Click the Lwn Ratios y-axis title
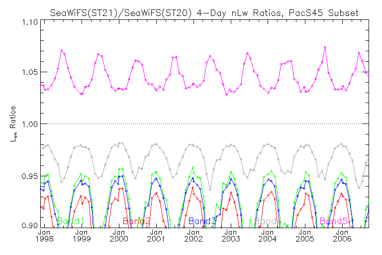The width and height of the screenshot is (382, 255). tap(13, 124)
